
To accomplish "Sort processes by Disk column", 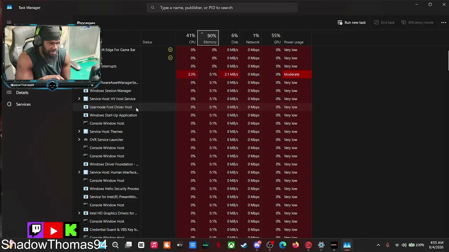I will [x=229, y=38].
